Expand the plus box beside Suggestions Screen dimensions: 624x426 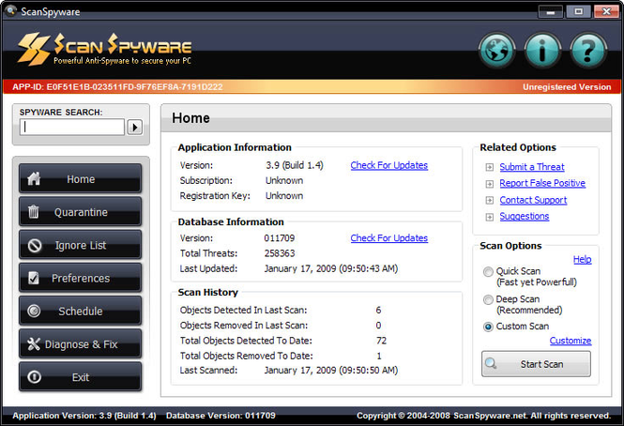coord(490,217)
